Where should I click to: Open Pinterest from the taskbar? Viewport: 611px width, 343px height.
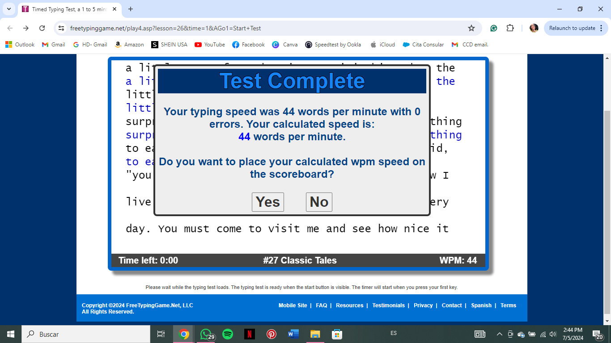tap(272, 334)
